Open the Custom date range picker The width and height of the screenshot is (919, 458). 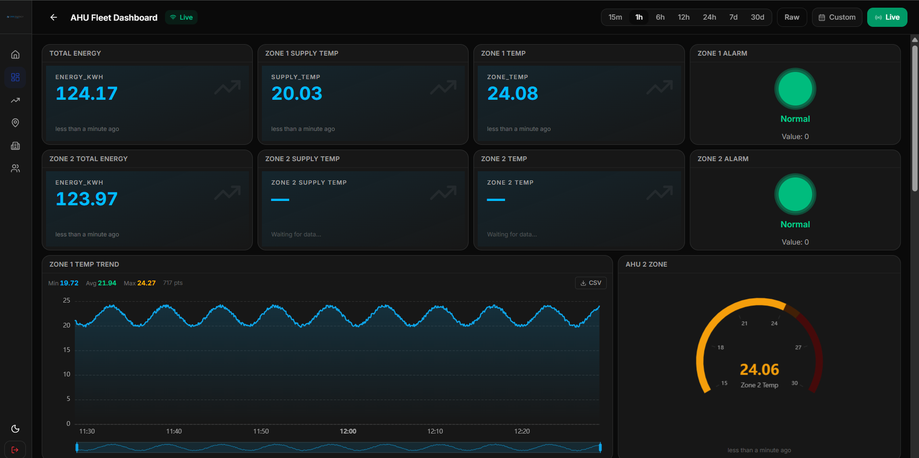[837, 17]
